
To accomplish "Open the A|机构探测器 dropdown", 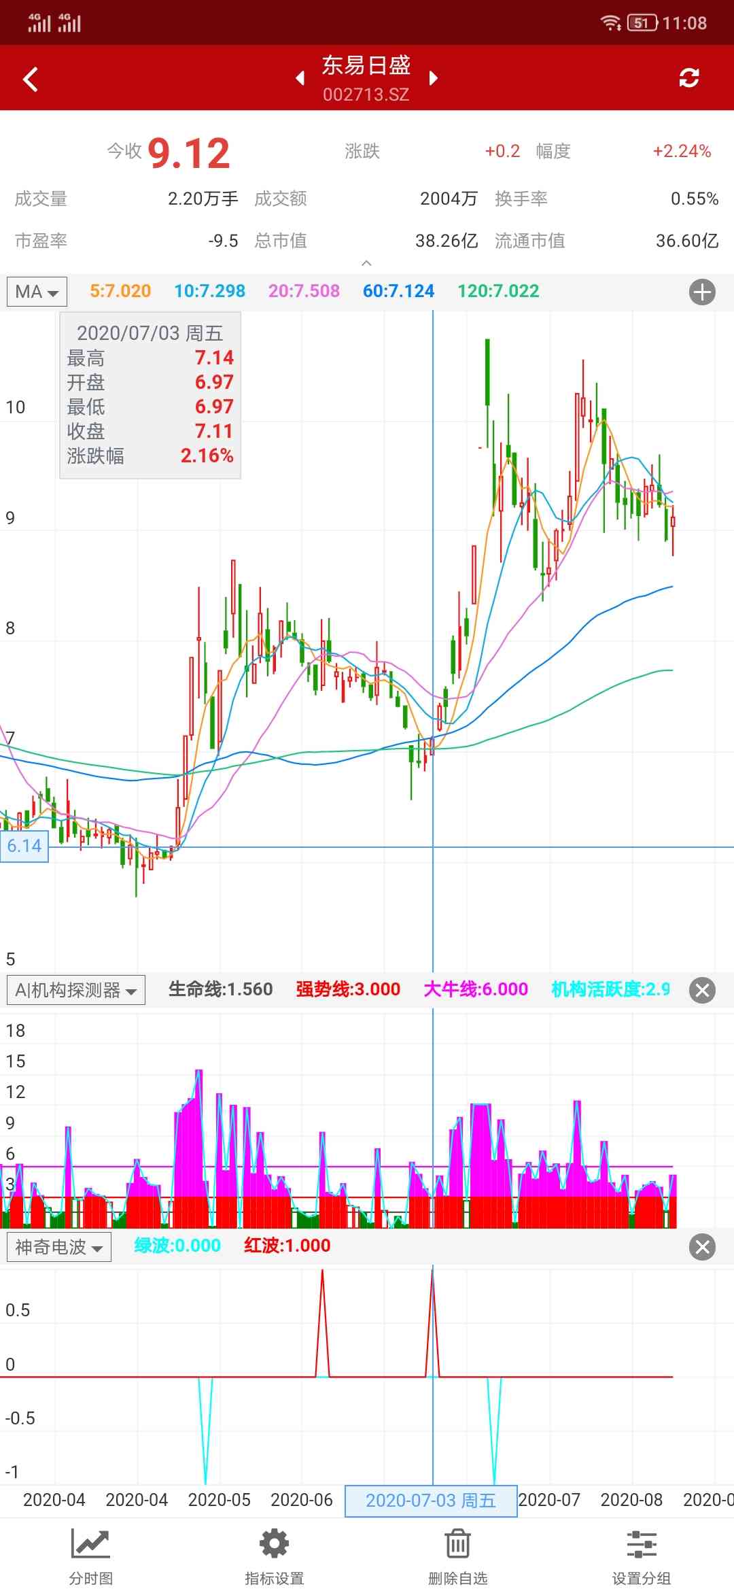I will pos(75,990).
